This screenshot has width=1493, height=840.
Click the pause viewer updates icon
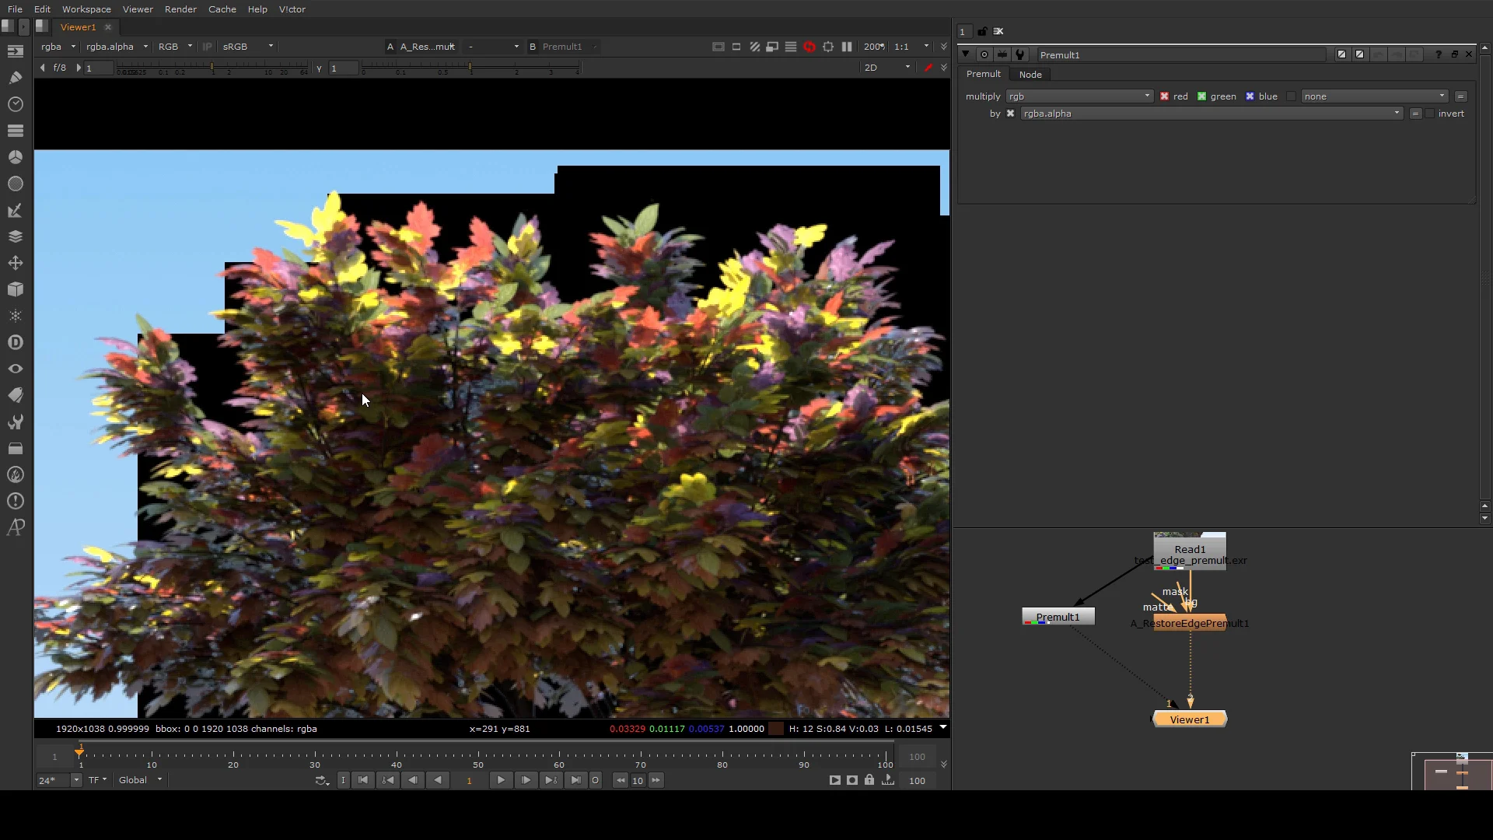point(847,47)
